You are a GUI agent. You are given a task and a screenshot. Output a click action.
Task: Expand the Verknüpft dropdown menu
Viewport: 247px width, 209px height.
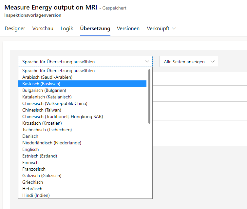(x=161, y=29)
